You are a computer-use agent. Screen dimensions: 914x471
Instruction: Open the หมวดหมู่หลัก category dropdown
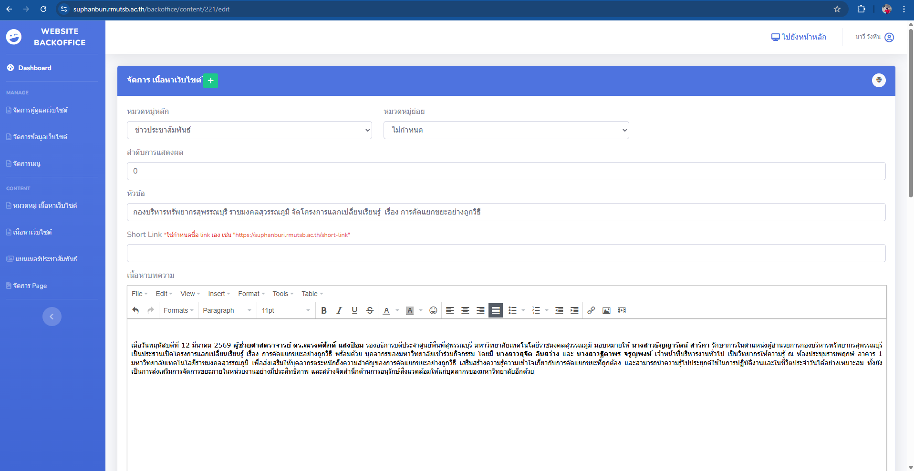point(249,130)
